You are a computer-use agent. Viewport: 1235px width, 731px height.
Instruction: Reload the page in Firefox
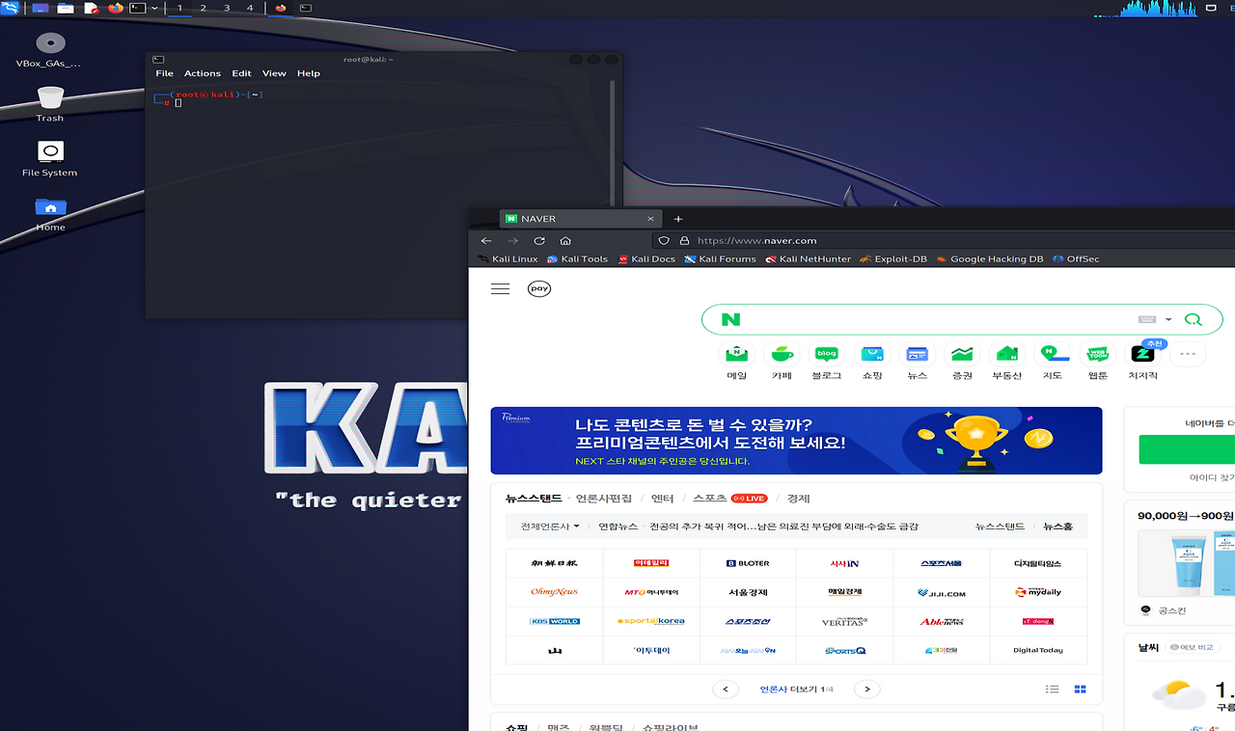(539, 240)
